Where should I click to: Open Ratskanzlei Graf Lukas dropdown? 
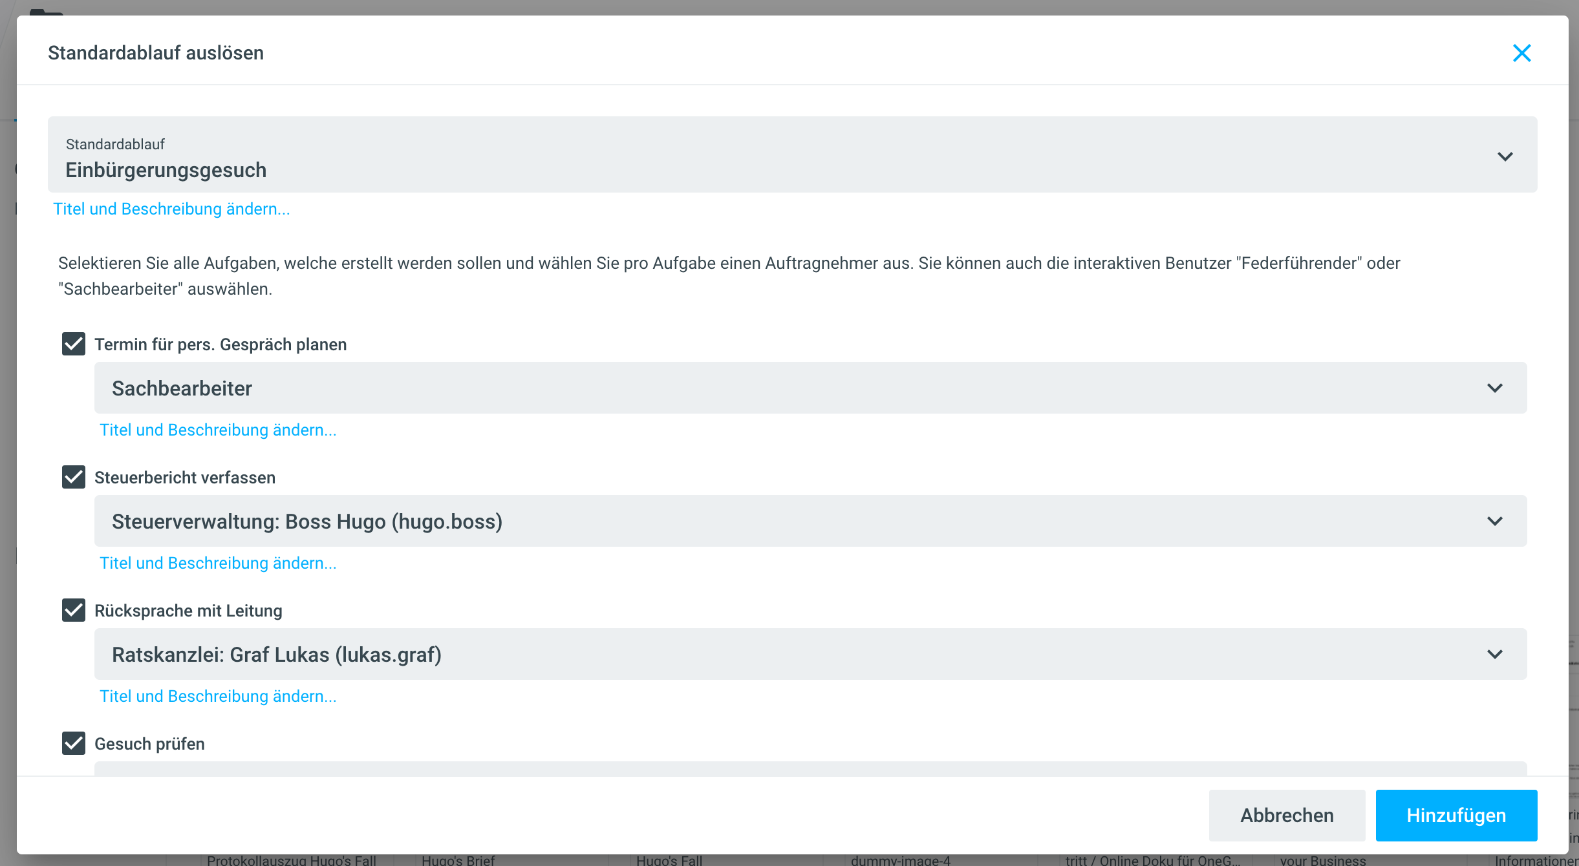pos(776,654)
